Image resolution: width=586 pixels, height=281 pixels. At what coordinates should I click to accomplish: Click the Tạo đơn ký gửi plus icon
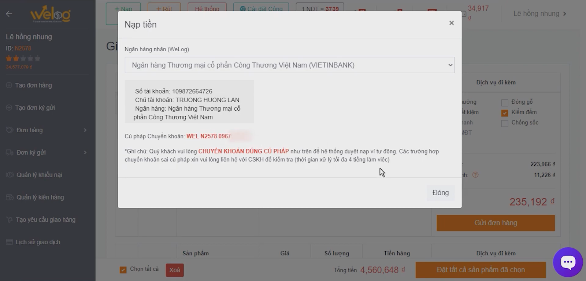pyautogui.click(x=9, y=108)
